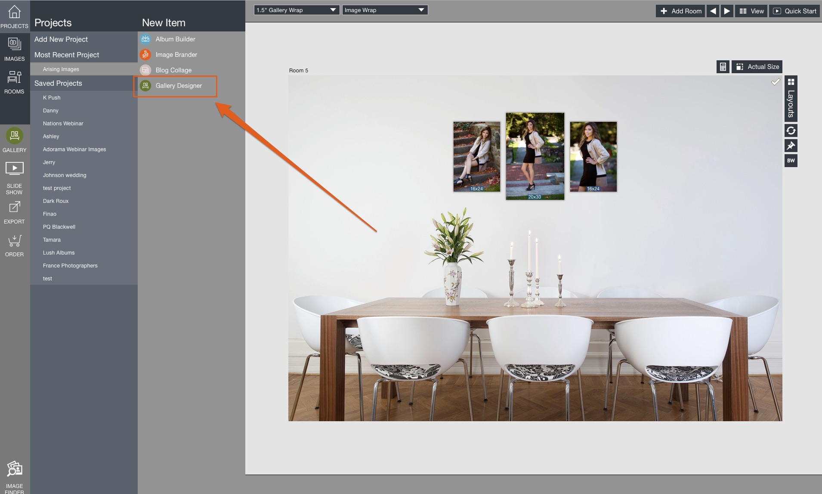The width and height of the screenshot is (822, 494).
Task: Toggle black and white BW button
Action: point(791,161)
